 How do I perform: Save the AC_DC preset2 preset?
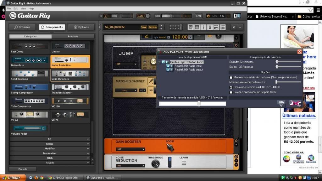[x=144, y=27]
